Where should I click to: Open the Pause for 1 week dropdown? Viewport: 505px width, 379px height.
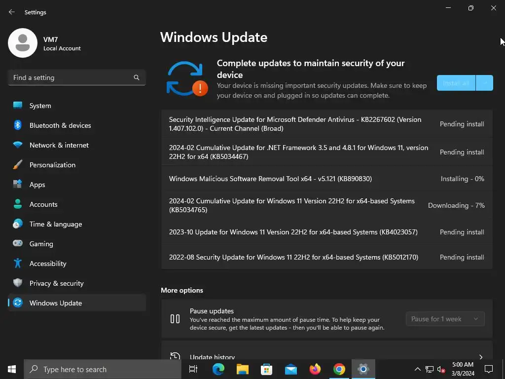[x=445, y=319]
